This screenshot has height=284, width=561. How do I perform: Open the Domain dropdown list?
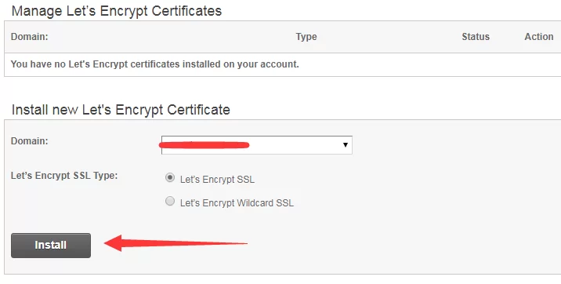pyautogui.click(x=257, y=145)
